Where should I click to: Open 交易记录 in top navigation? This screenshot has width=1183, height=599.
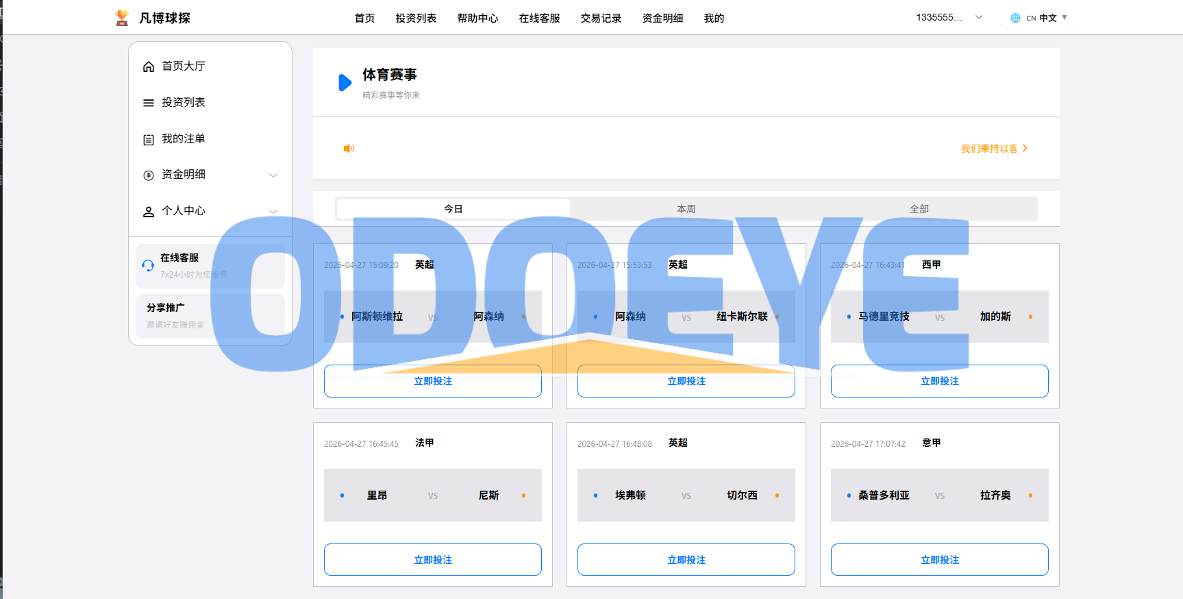pyautogui.click(x=601, y=18)
